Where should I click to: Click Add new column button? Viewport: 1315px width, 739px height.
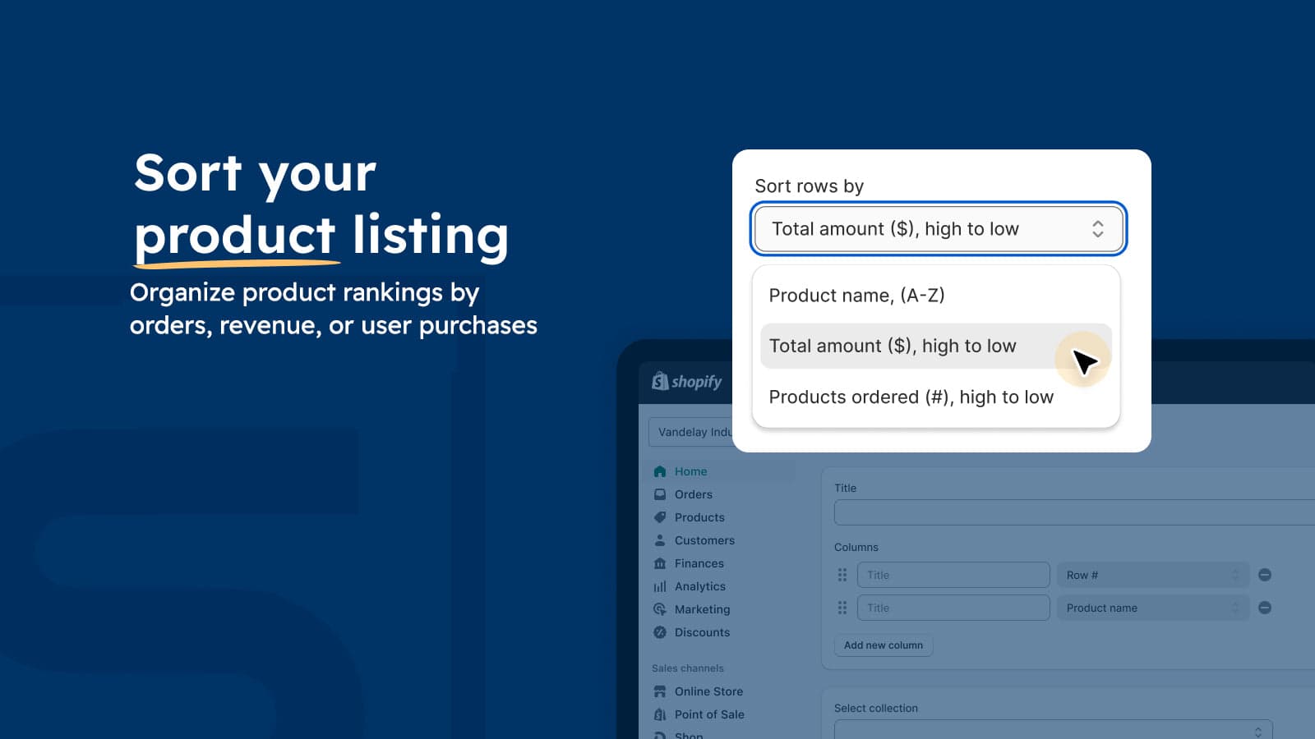884,645
